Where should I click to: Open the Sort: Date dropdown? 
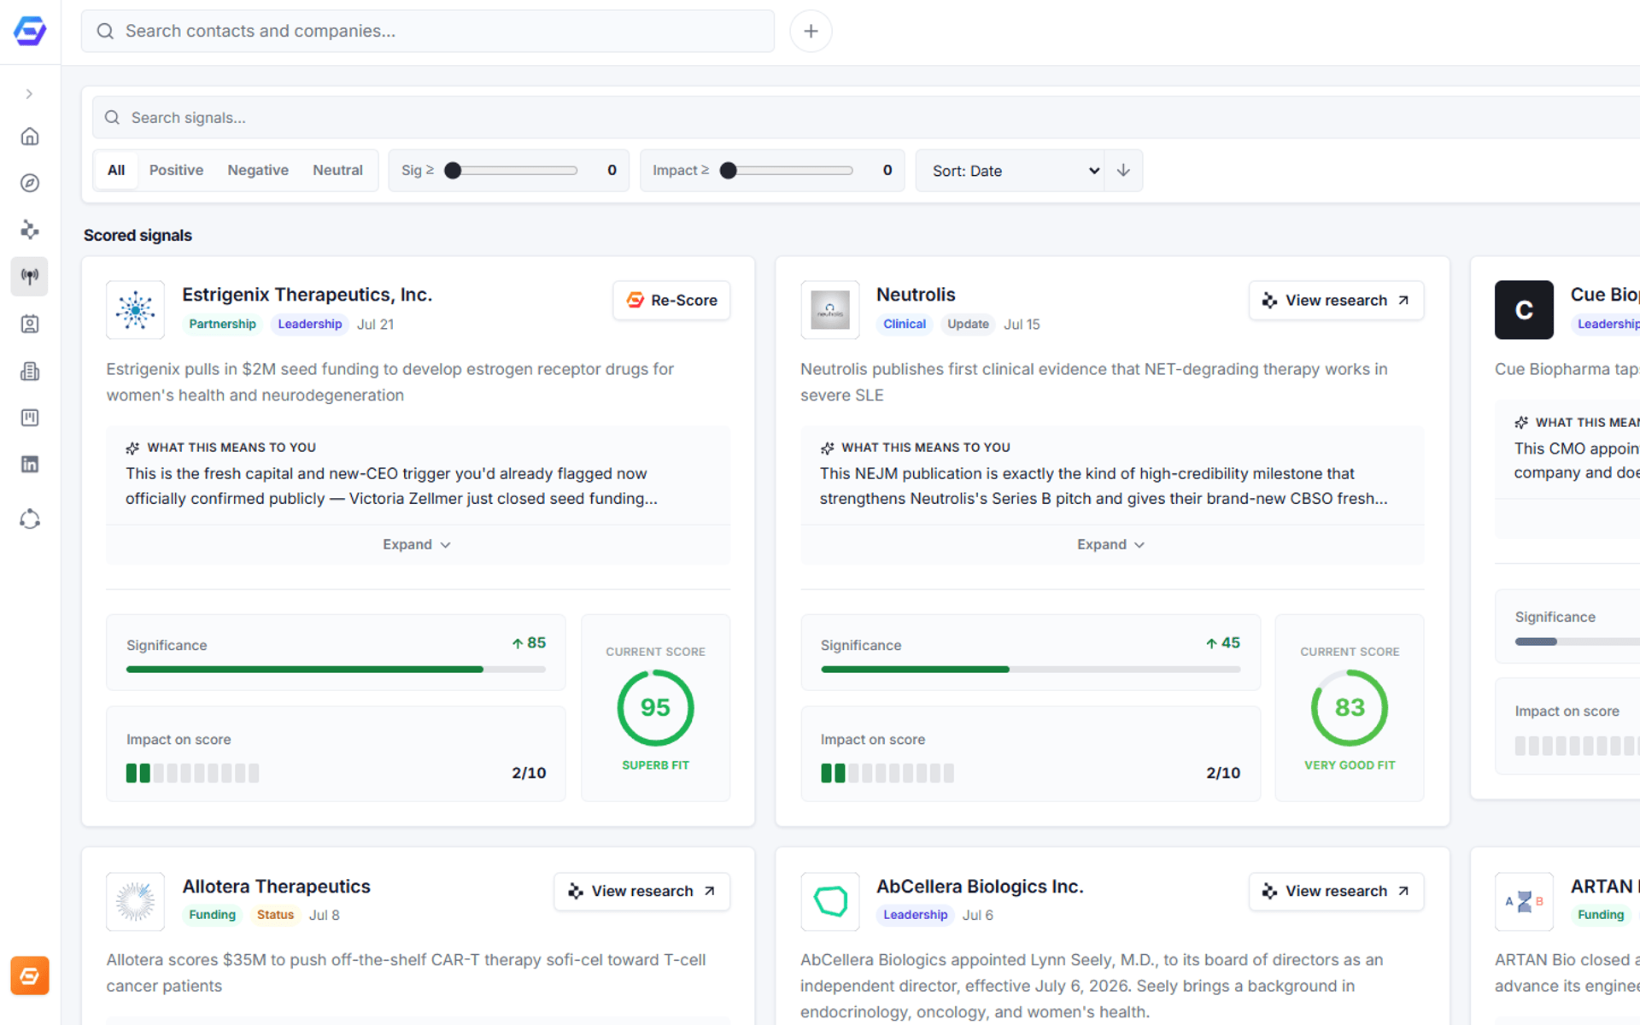pyautogui.click(x=1010, y=171)
